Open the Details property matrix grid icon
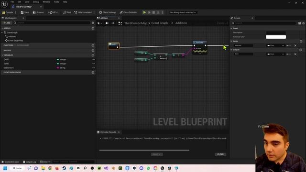 click(x=300, y=23)
